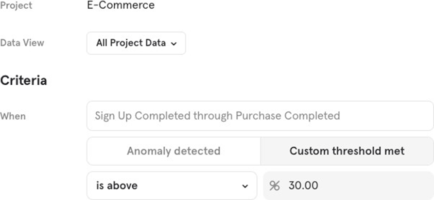Expand the chevron in the is above selector
Viewport: 434px width, 200px height.
(244, 186)
